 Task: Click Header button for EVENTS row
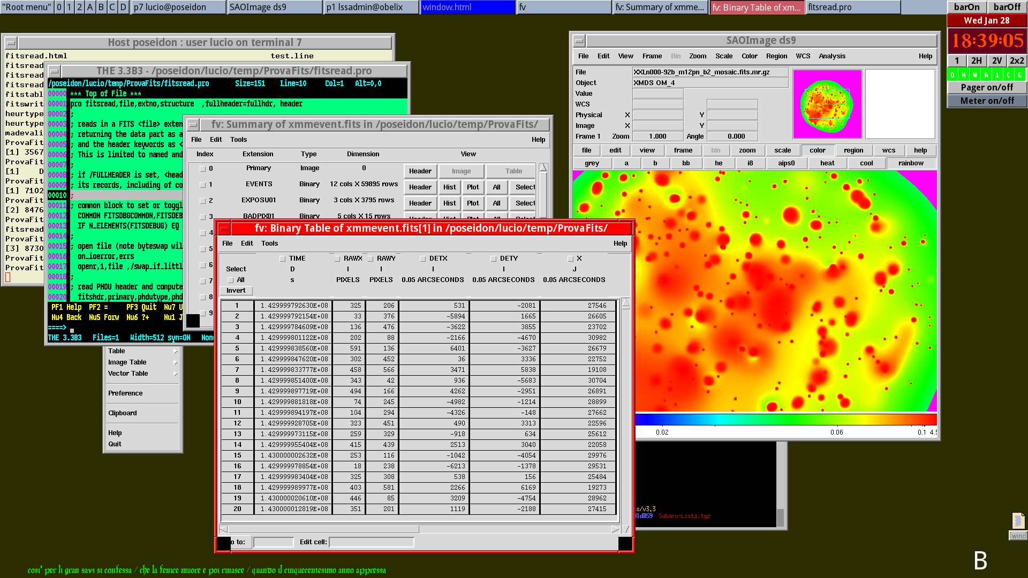click(420, 187)
